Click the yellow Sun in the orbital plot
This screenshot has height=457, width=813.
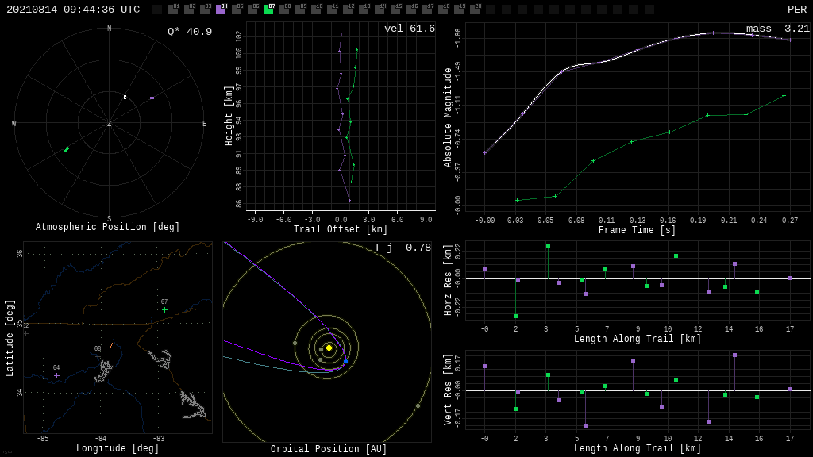pos(329,348)
